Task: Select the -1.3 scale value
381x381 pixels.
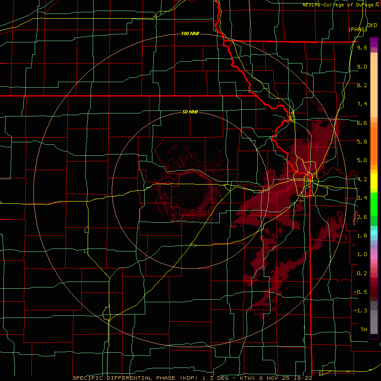Action: 360,311
